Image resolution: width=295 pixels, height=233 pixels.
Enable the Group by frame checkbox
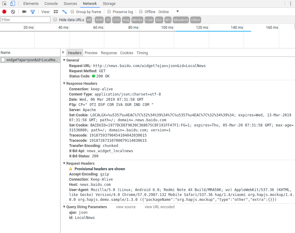point(72,12)
